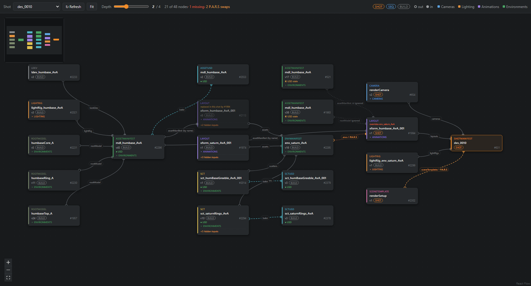Toggle the SEQ scope filter pill
The image size is (531, 286).
coord(391,7)
